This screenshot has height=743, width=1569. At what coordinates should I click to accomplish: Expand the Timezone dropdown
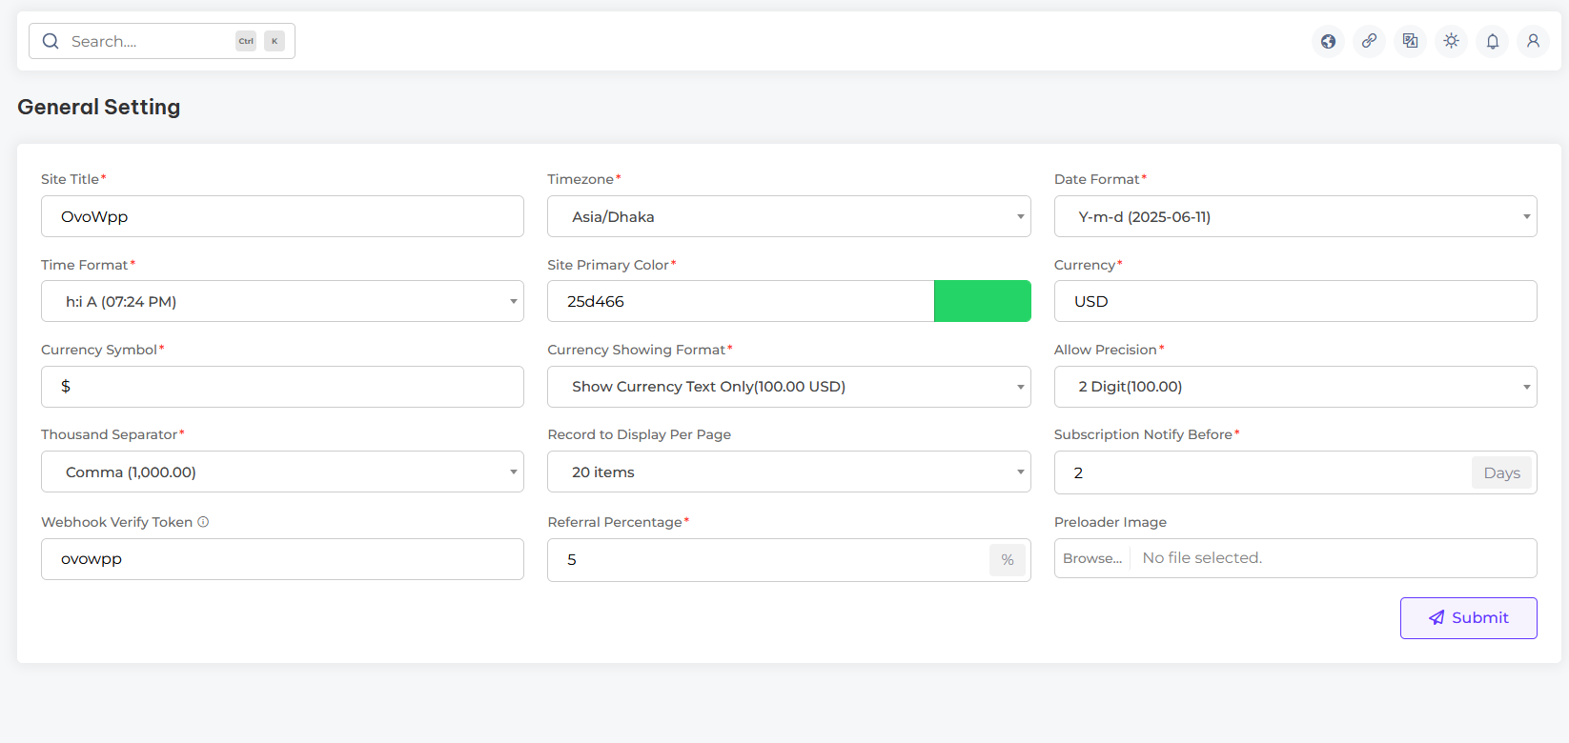[x=788, y=216]
